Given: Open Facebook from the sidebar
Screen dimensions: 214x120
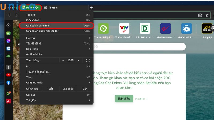Looking at the screenshot, I should pos(9,83).
